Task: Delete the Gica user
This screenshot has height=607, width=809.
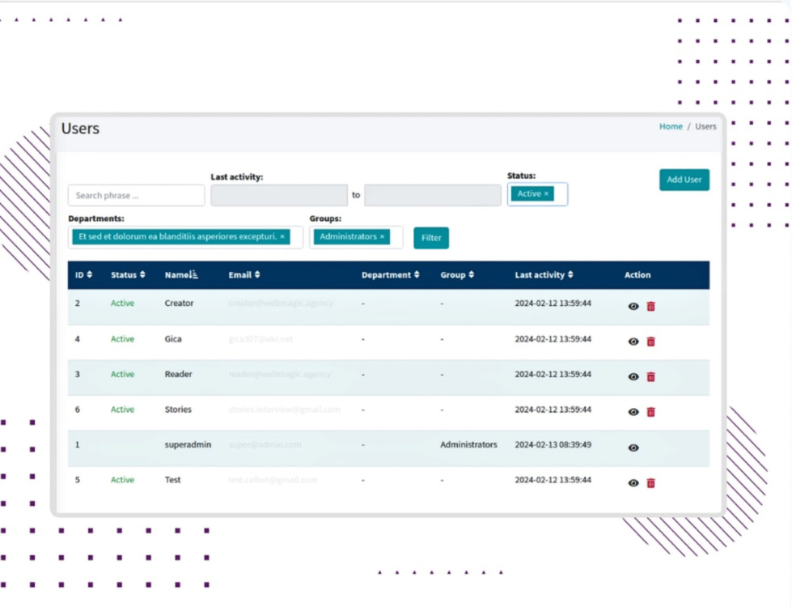Action: [x=651, y=342]
